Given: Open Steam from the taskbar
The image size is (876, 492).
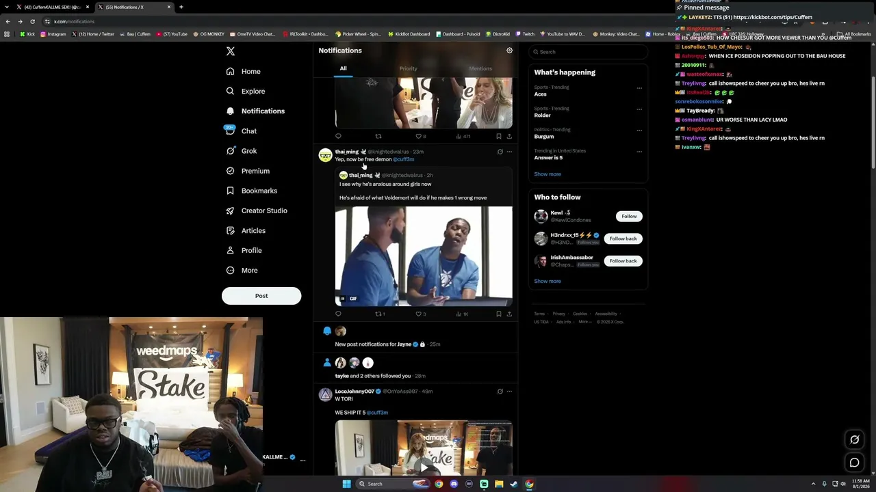Looking at the screenshot, I should coord(514,484).
